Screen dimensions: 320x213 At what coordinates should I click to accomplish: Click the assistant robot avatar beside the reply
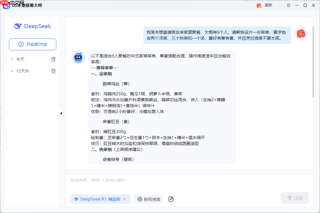point(78,57)
